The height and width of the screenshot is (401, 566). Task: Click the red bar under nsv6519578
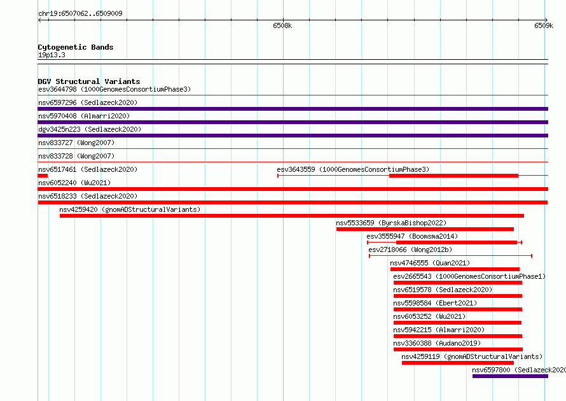click(458, 296)
